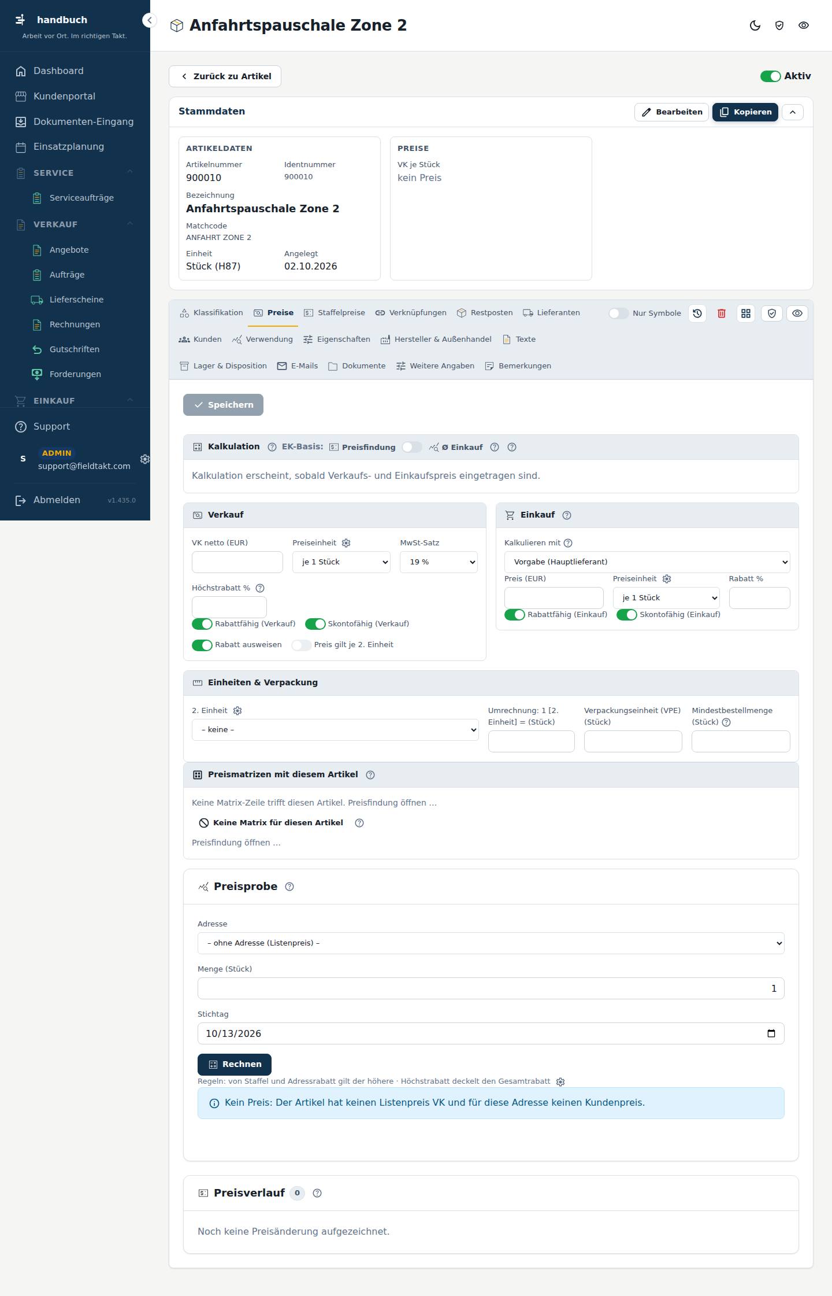Click the VK netto (EUR) input field

[237, 562]
